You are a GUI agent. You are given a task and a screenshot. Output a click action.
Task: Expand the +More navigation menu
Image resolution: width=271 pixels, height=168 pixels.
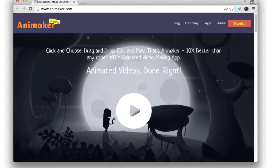tap(221, 23)
